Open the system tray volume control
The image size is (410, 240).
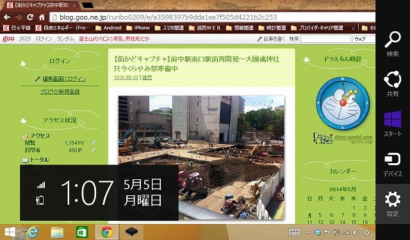tap(356, 232)
